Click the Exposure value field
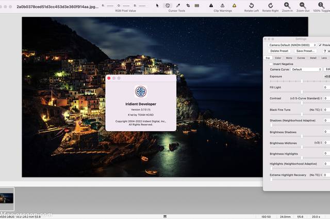 pyautogui.click(x=327, y=77)
